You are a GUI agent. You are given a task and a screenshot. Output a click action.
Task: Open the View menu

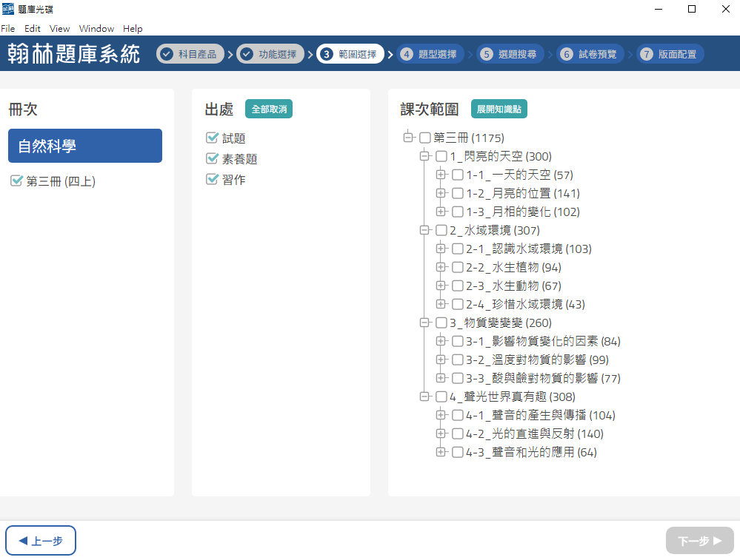[x=59, y=29]
